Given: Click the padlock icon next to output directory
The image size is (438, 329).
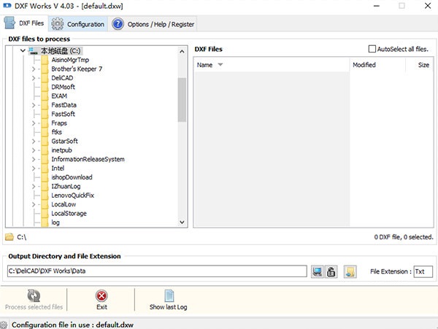Looking at the screenshot, I should (330, 271).
